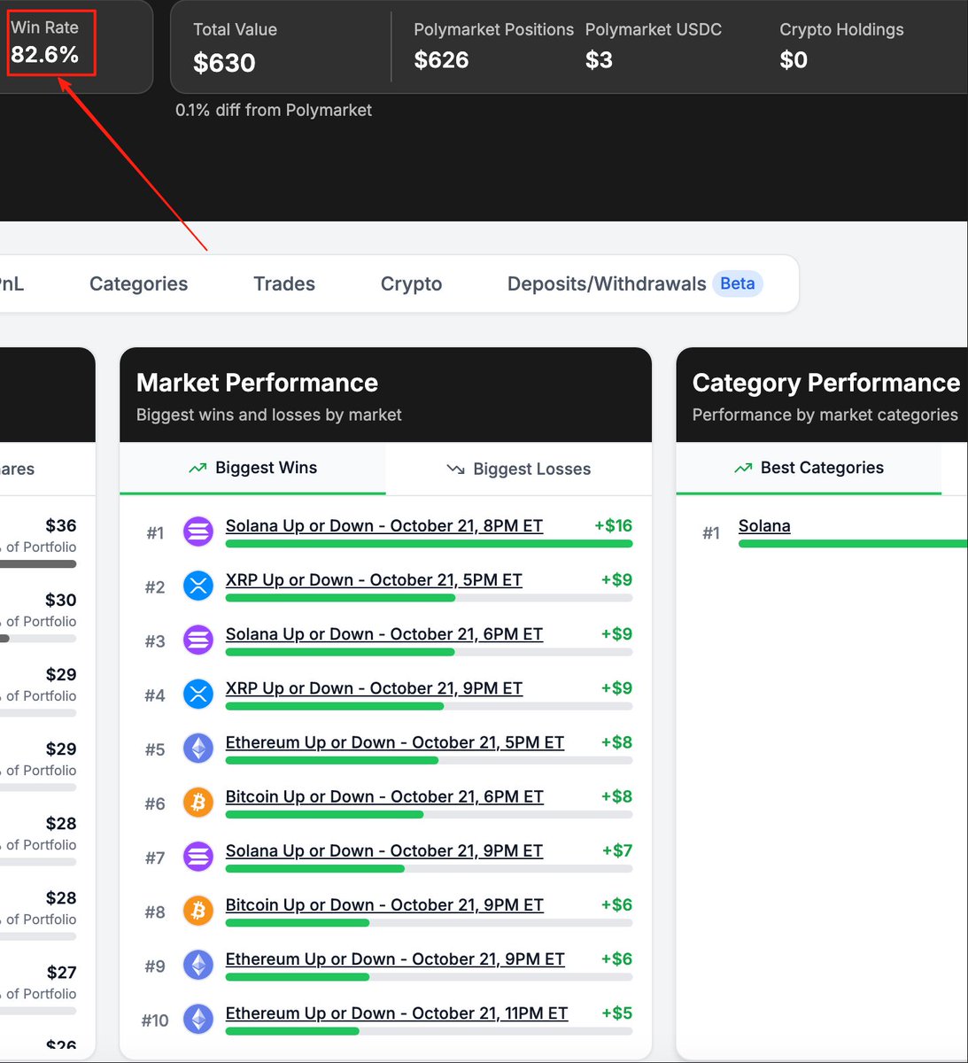Go to the Categories tab
Image resolution: width=968 pixels, height=1063 pixels.
point(138,283)
